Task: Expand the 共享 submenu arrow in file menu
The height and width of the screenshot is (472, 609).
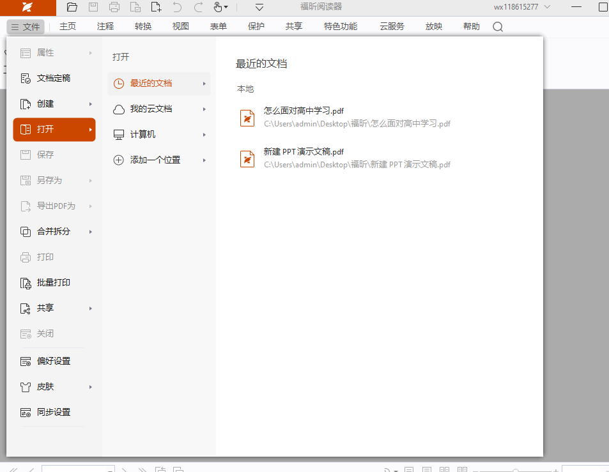Action: click(x=91, y=308)
